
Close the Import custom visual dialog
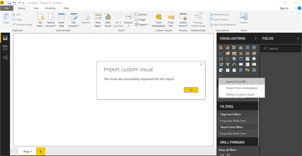(x=201, y=65)
